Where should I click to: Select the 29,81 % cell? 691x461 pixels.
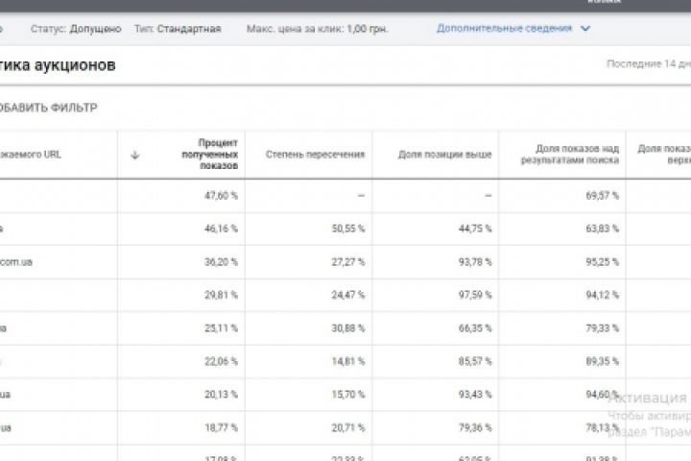[x=221, y=295]
